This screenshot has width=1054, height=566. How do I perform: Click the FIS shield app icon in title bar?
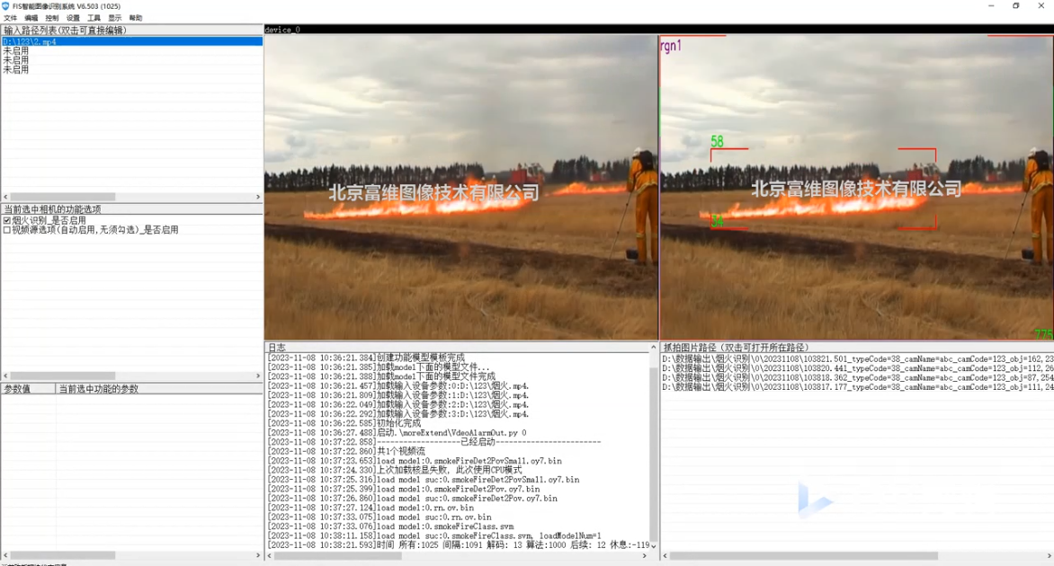(5, 6)
